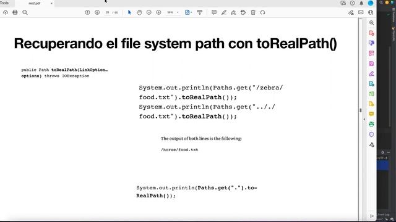
Task: Click the read mode scrolling icon
Action: [x=200, y=12]
